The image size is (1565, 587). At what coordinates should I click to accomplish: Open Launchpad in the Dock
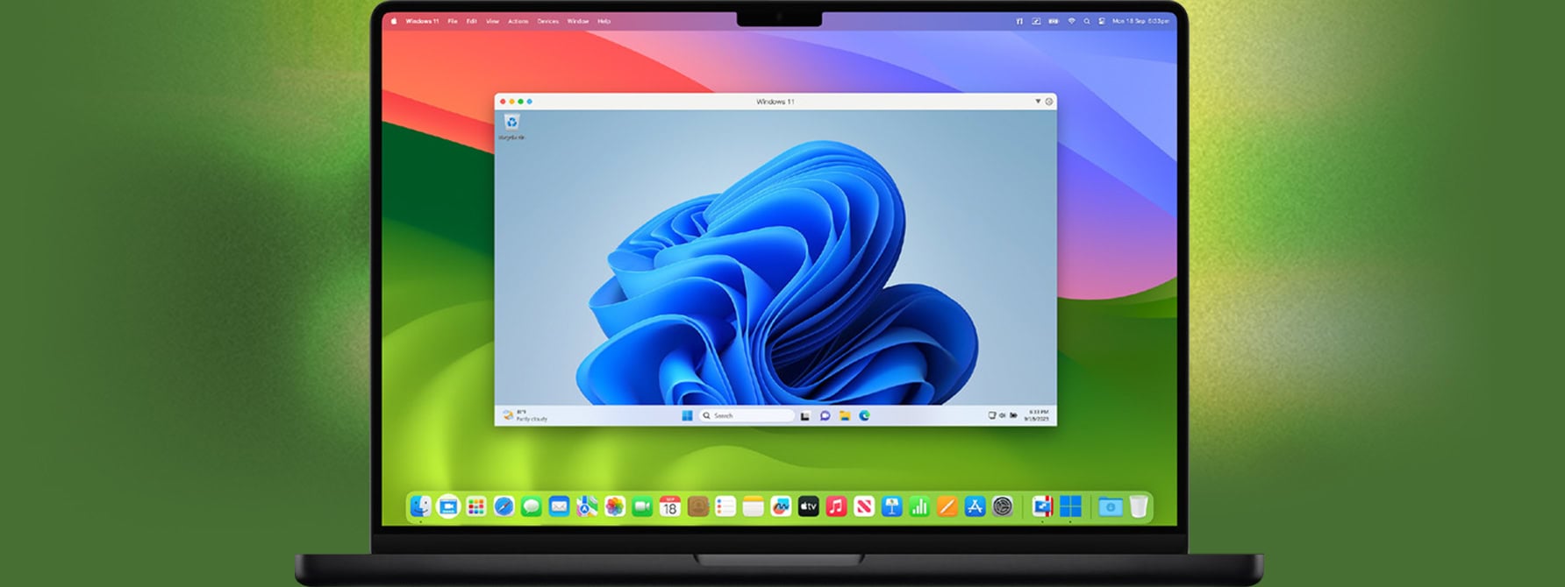[476, 506]
